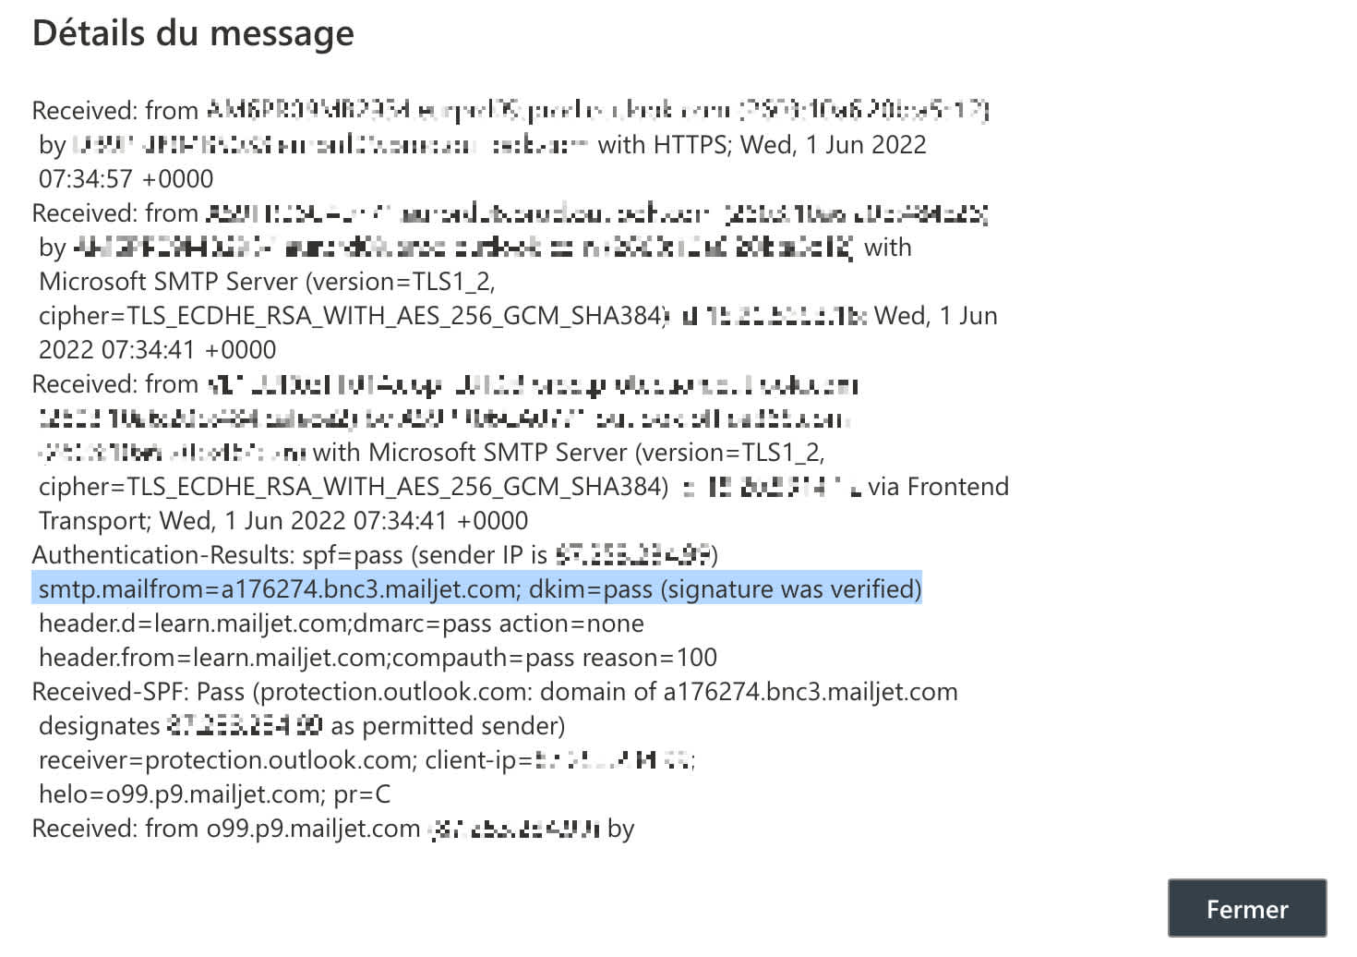Click the 'header.from=learn.mailjet.com;compauth=pass reason=100' line
The height and width of the screenshot is (957, 1357).
coord(378,658)
